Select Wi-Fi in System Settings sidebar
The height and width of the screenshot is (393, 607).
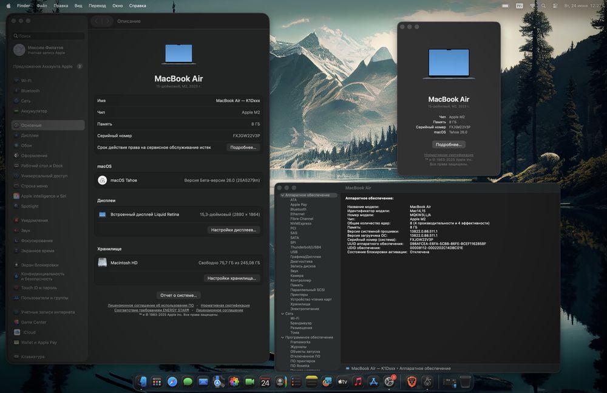tap(48, 81)
